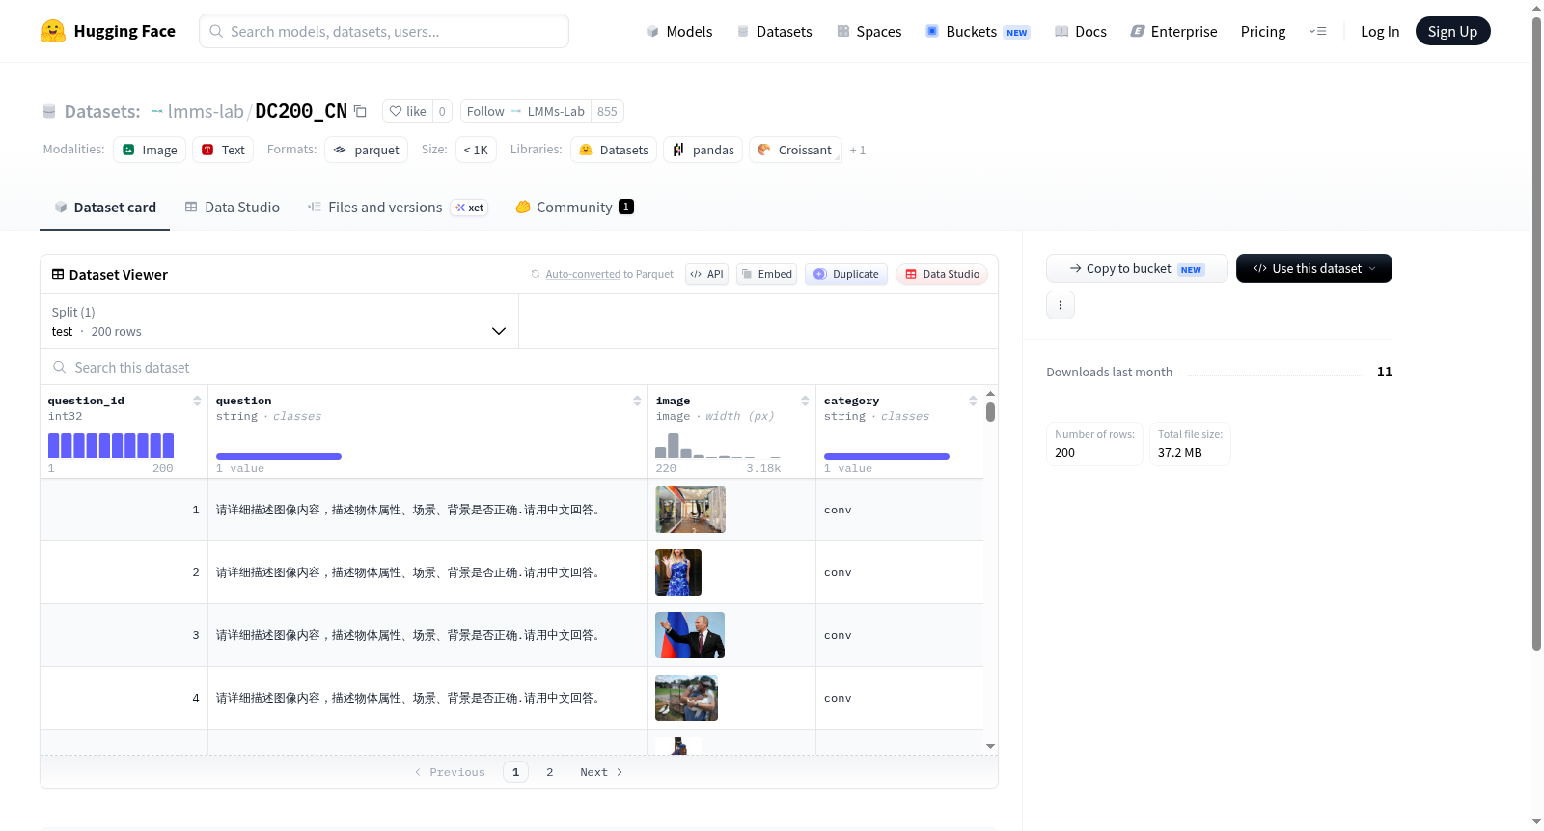
Task: Click the 855 followers count
Action: [x=607, y=111]
